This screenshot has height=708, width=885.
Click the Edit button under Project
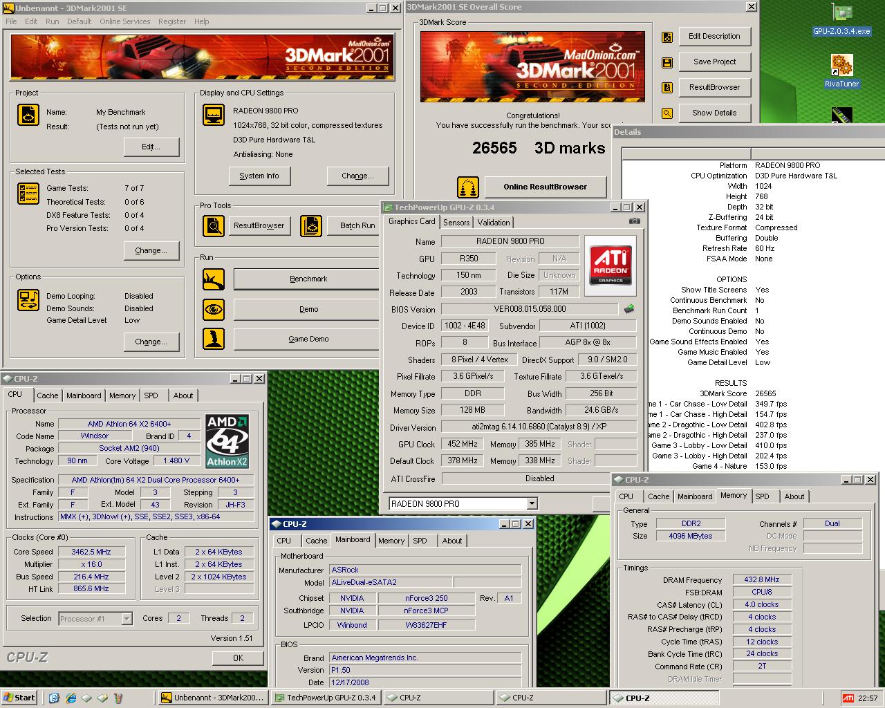[151, 147]
